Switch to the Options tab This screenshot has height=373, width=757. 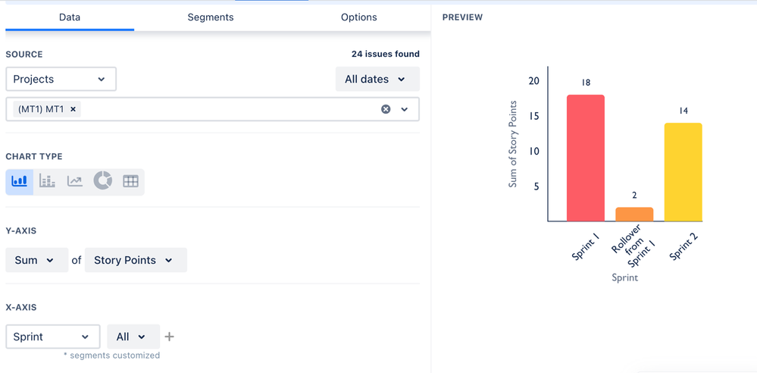click(358, 17)
